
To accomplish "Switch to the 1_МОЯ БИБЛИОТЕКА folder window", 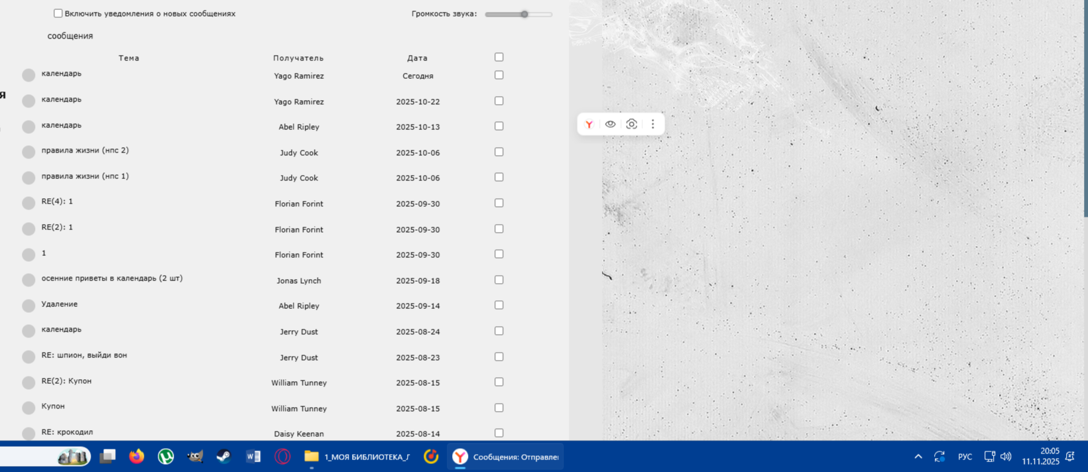I will [x=357, y=456].
